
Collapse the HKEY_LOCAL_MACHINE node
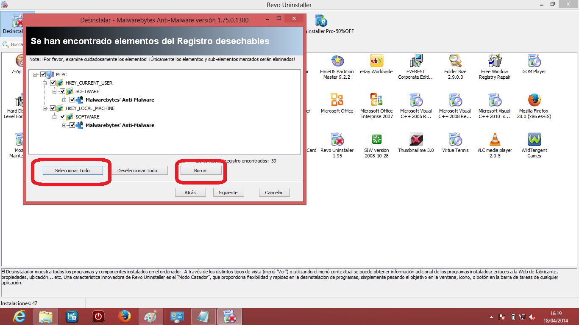pyautogui.click(x=45, y=108)
